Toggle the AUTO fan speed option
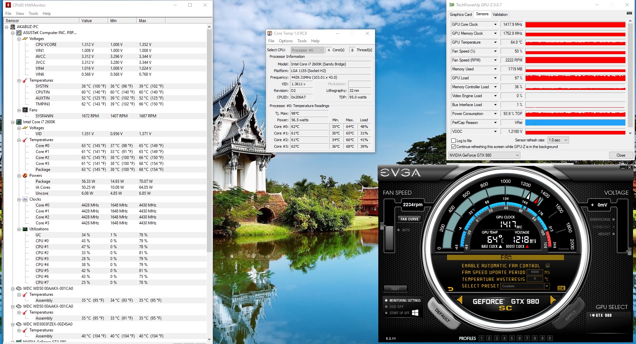 (403, 230)
